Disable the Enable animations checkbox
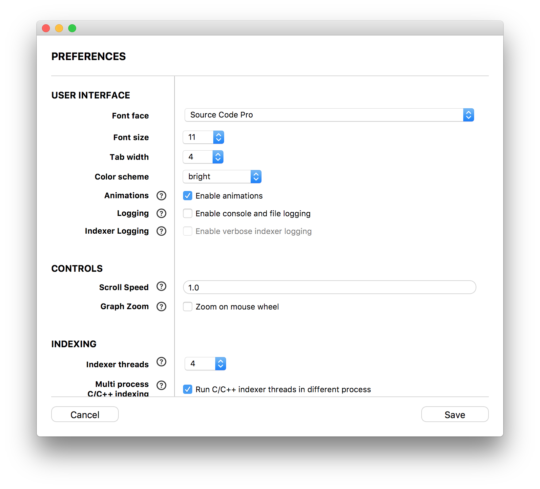This screenshot has width=540, height=489. coord(188,196)
